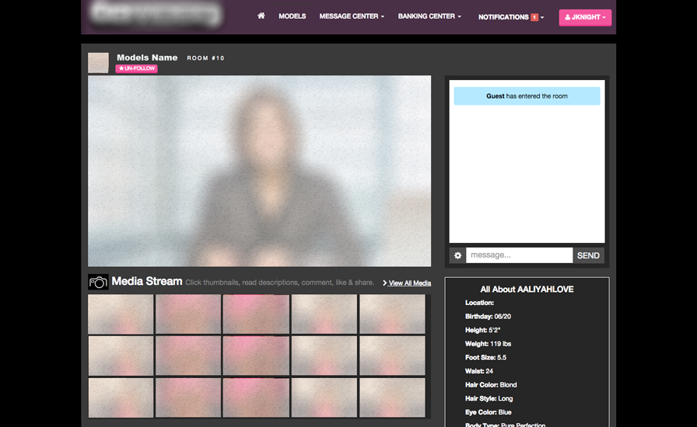This screenshot has width=697, height=427.
Task: Click the 'Models Name' title
Action: point(147,57)
